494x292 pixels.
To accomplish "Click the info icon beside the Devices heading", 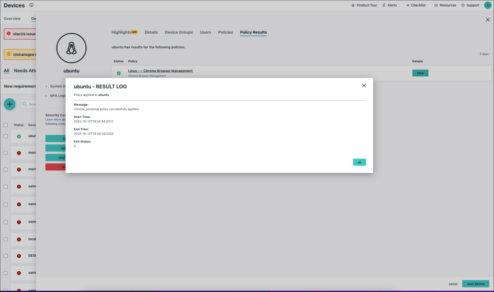I will (32, 5).
